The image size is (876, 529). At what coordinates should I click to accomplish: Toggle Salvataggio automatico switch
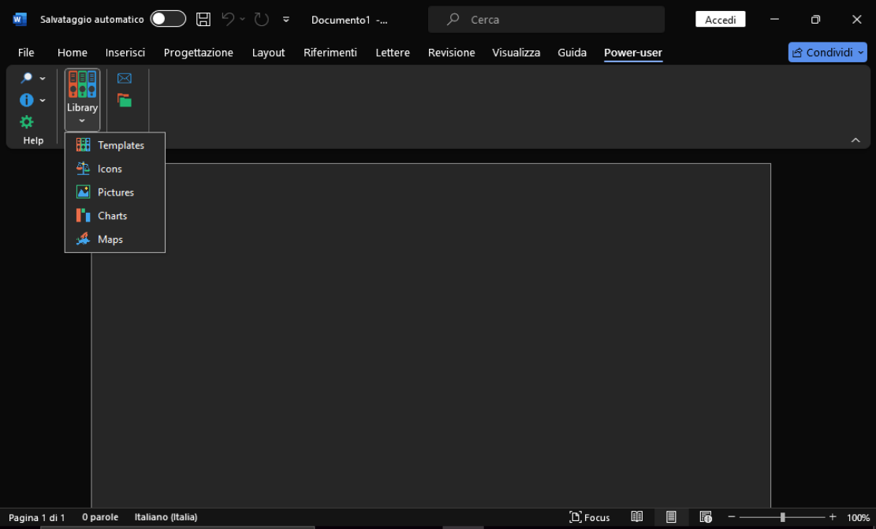(x=168, y=19)
